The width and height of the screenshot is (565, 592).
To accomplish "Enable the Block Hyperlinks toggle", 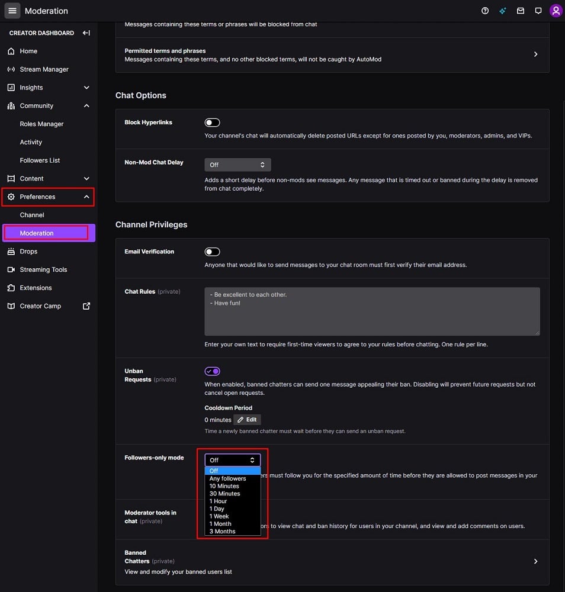I will tap(212, 123).
